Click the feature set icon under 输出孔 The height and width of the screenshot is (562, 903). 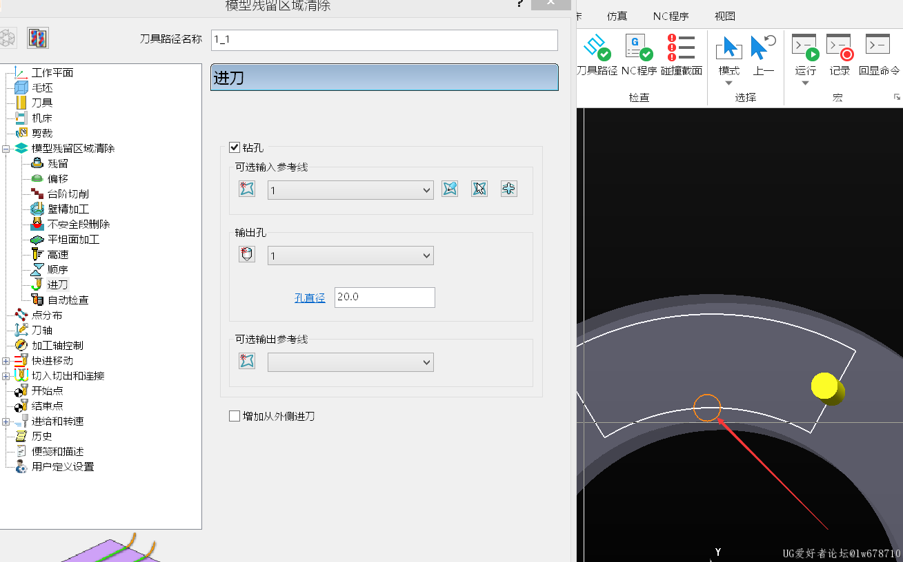point(247,254)
